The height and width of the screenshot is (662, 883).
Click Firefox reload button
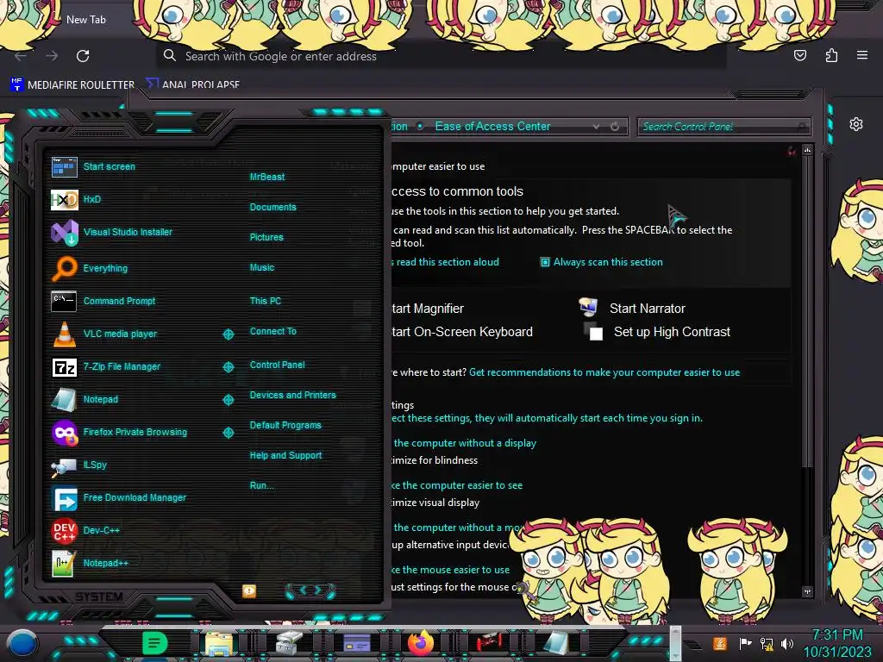point(83,56)
